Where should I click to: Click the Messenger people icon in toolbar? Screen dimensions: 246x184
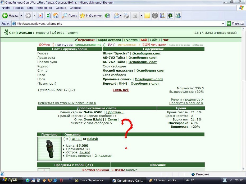point(178,16)
